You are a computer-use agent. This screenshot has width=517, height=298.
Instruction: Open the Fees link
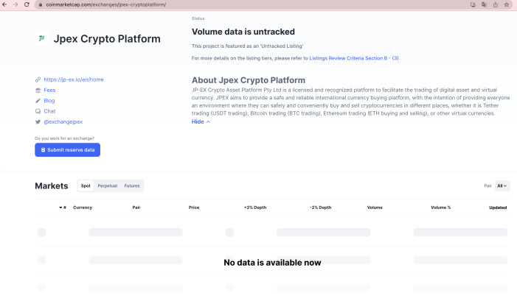49,90
